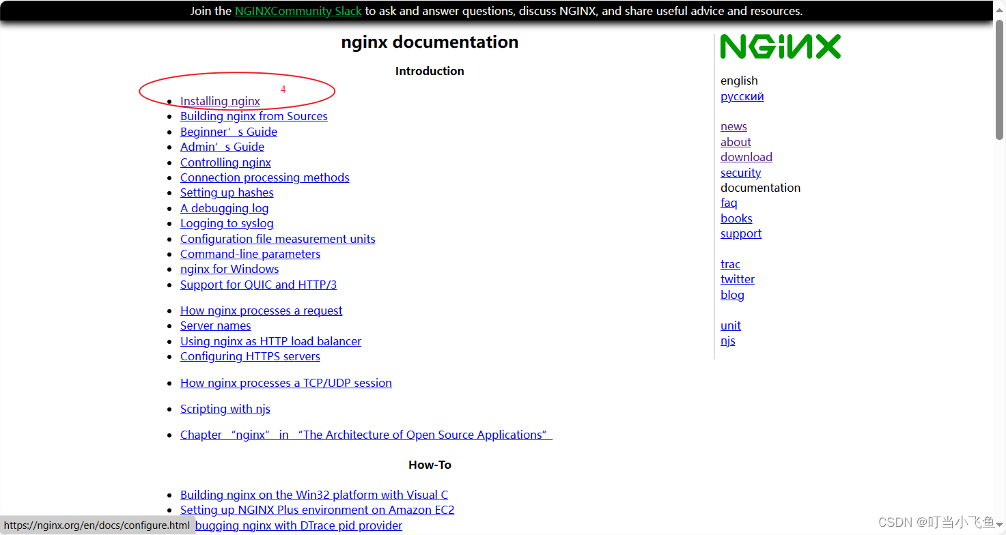1006x535 pixels.
Task: Click the NGINX logo
Action: coord(781,46)
